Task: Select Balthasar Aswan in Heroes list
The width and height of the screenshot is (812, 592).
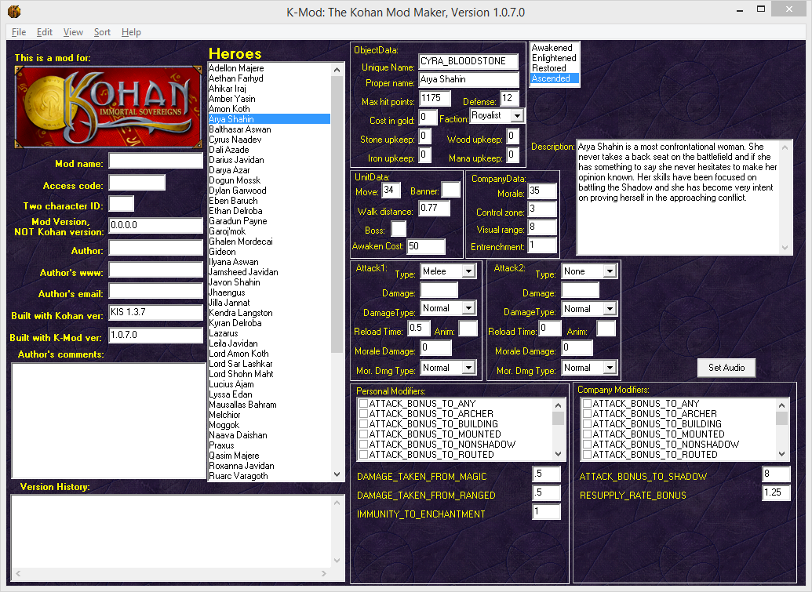Action: [x=240, y=129]
